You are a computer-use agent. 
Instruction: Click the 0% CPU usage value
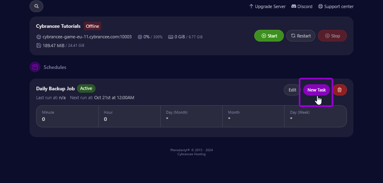click(x=147, y=37)
